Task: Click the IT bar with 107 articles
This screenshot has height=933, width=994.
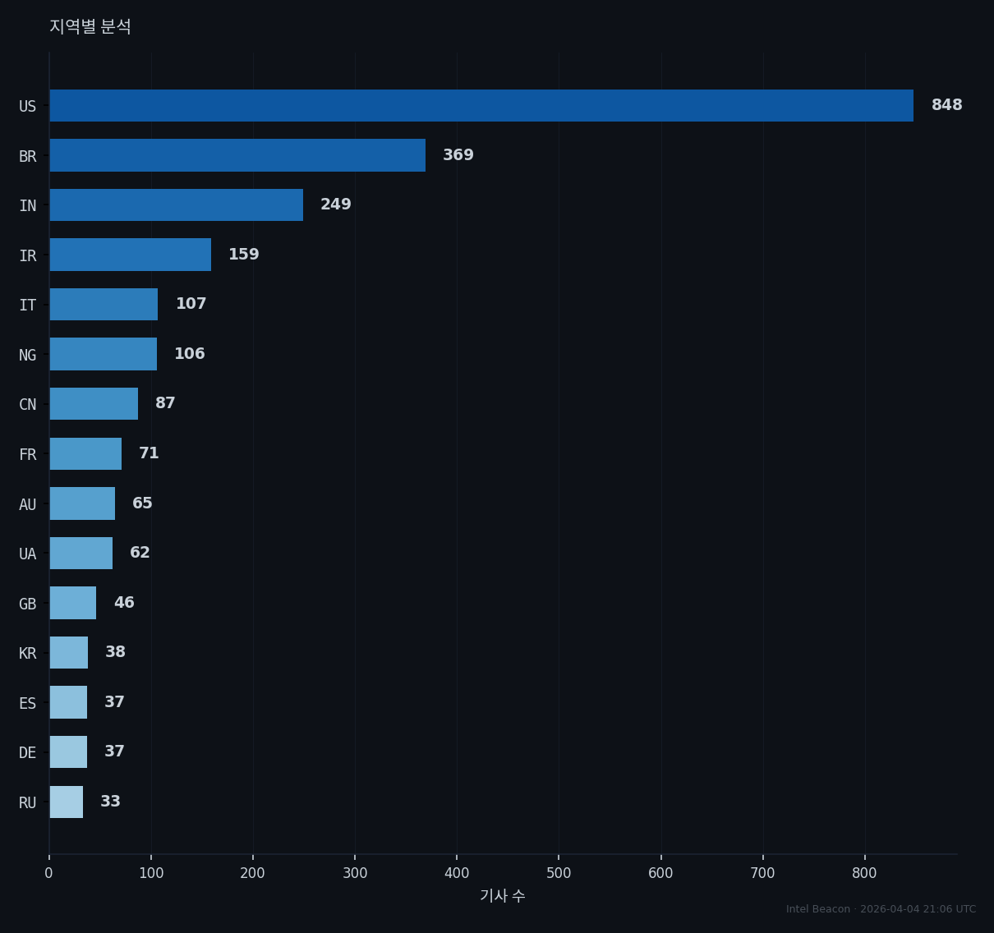Action: [104, 305]
